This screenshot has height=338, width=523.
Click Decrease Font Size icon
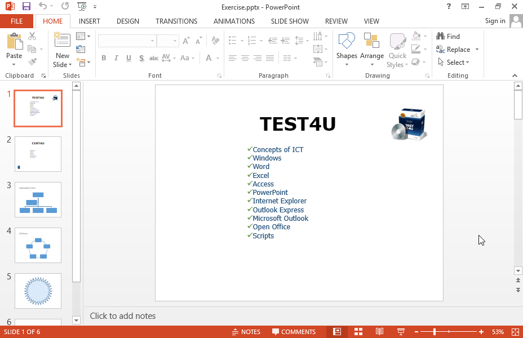[x=198, y=41]
